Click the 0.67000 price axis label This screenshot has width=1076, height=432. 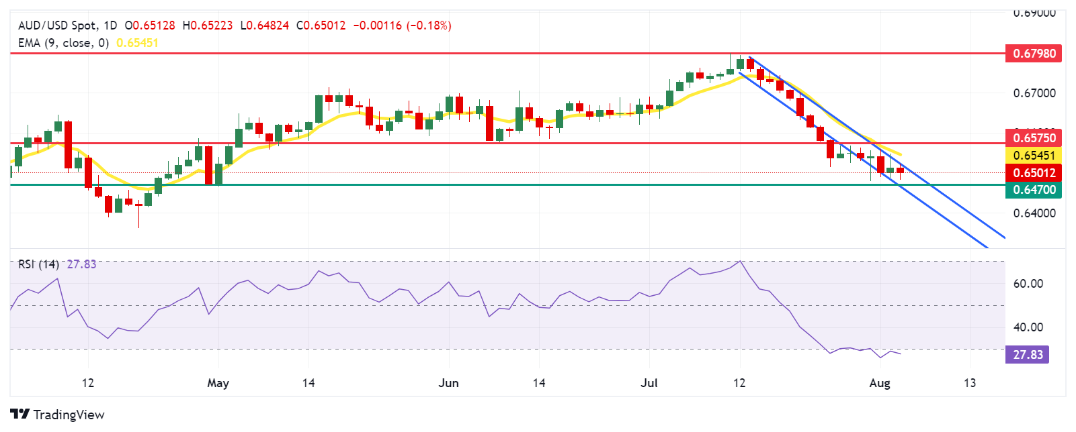coord(1034,93)
